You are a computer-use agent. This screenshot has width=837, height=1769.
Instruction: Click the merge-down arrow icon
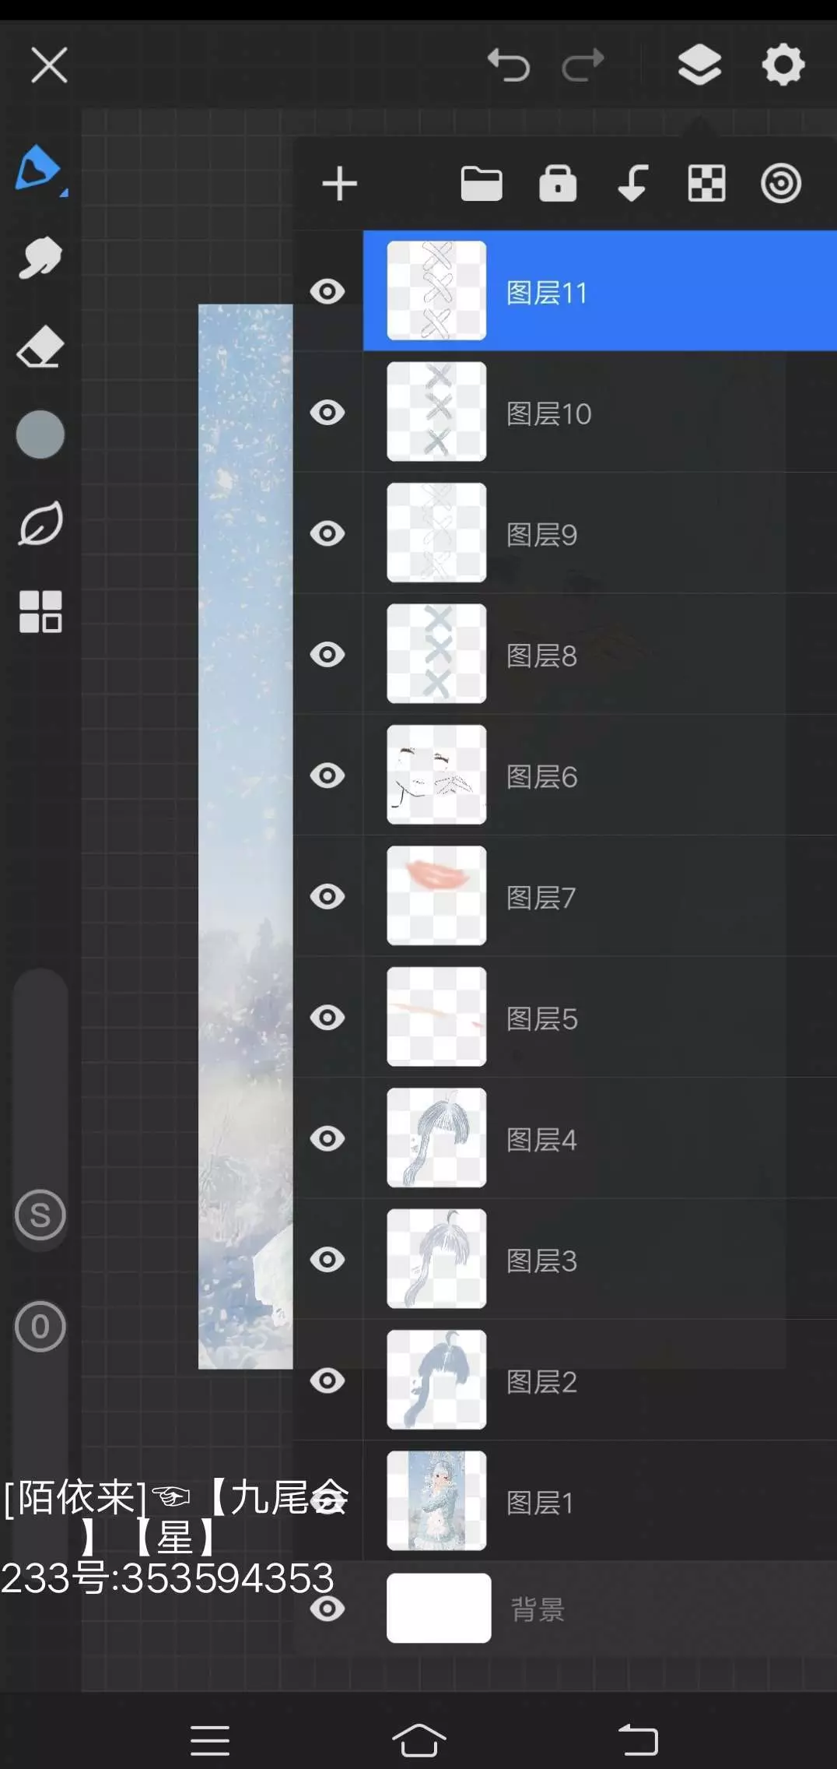coord(632,184)
